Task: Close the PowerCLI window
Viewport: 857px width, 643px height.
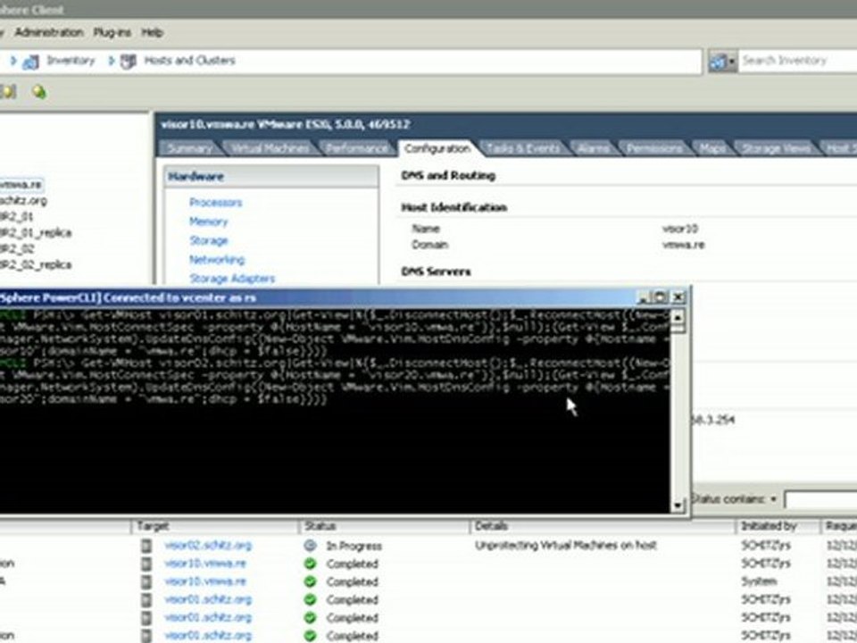Action: point(678,297)
